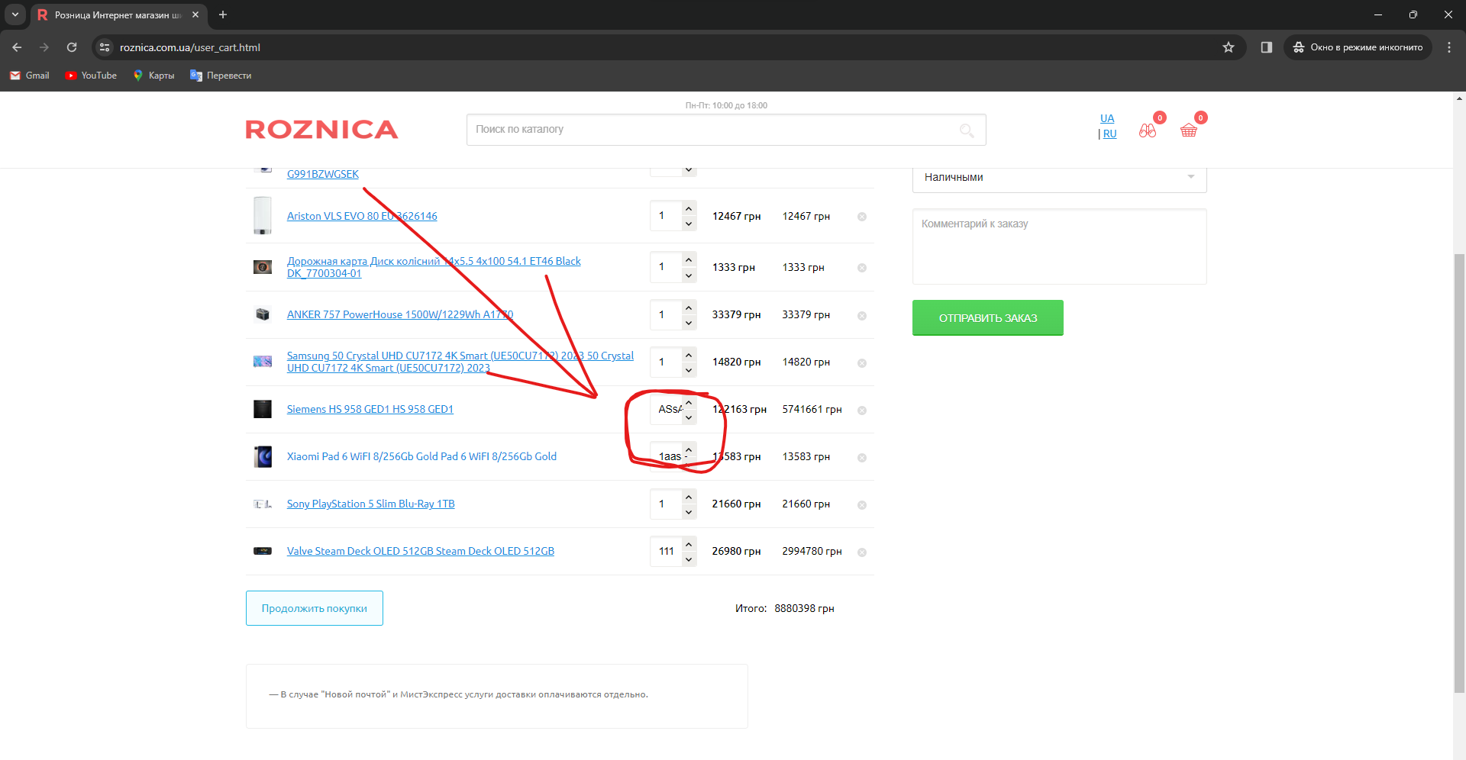Remove Valve Steam Deck OLED item
This screenshot has height=760, width=1466.
[x=862, y=552]
